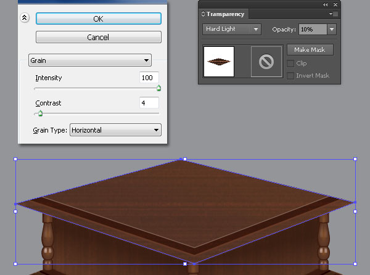
Task: Open the Grain effect type dropdown
Action: (x=90, y=60)
